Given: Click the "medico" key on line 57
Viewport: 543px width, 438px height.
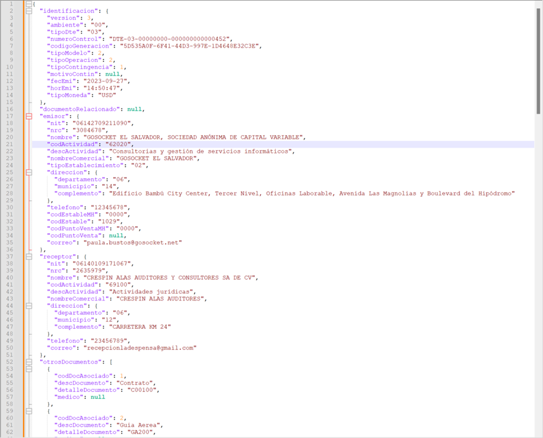Looking at the screenshot, I should tap(68, 397).
